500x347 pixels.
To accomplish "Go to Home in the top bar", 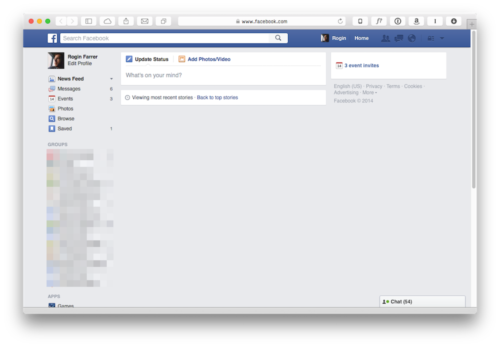I will (x=361, y=38).
